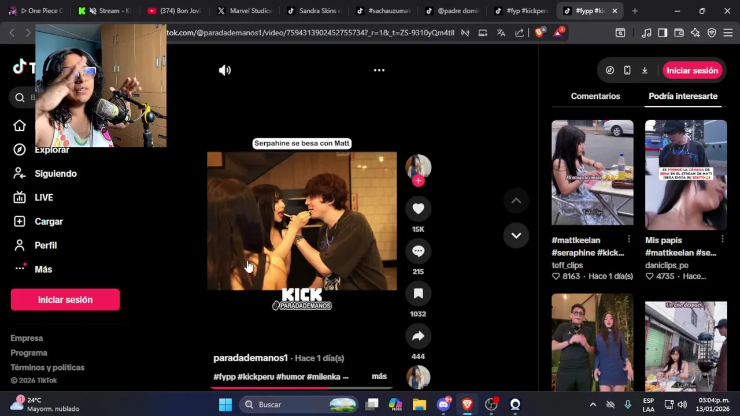Toggle the Brave sidebar panel icon
The image size is (740, 416).
pos(663,33)
